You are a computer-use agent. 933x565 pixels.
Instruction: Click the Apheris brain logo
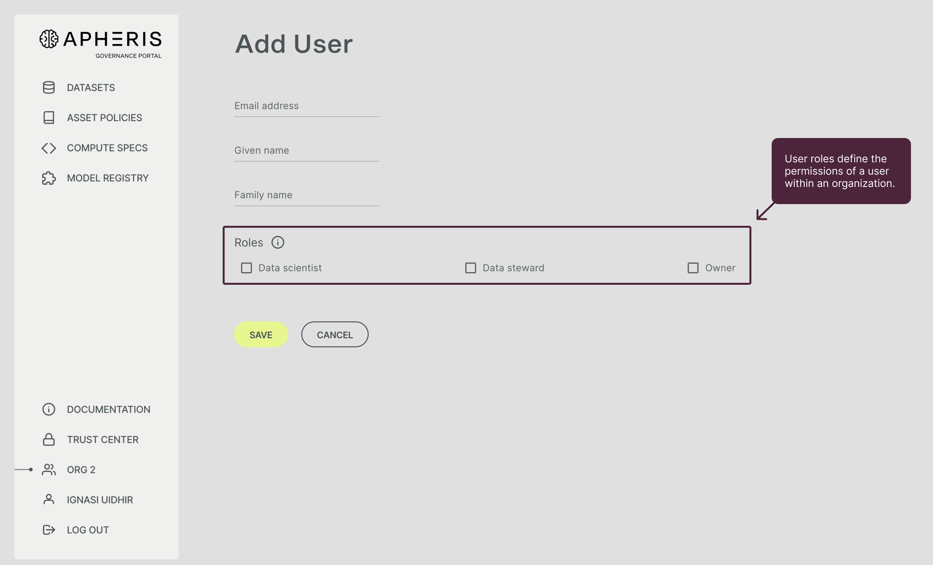(49, 39)
